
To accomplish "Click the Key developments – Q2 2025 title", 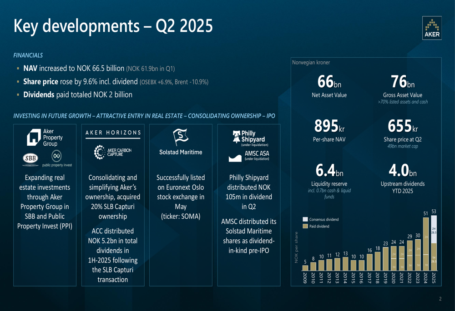I will [x=113, y=26].
